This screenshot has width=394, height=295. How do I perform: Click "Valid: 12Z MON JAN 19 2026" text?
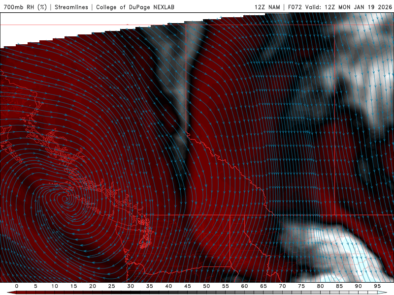(x=349, y=7)
